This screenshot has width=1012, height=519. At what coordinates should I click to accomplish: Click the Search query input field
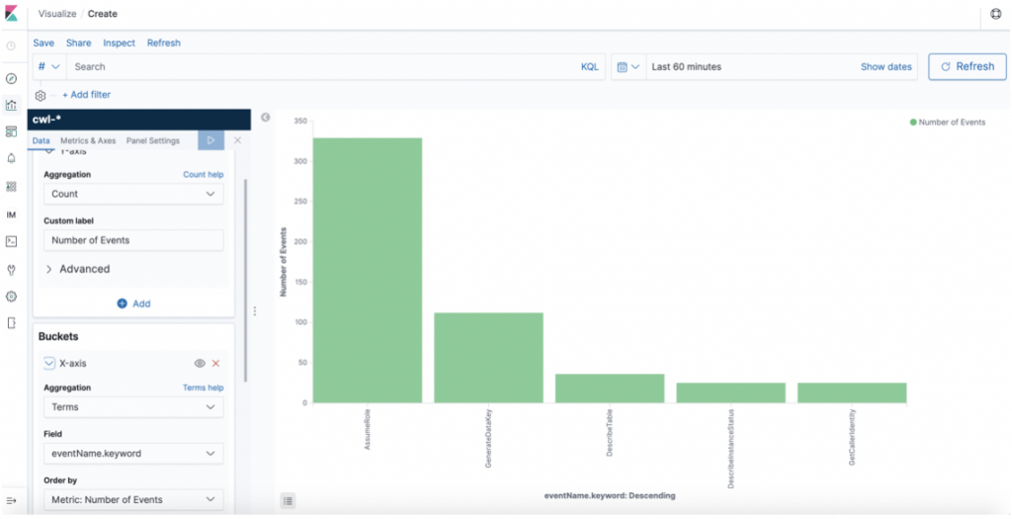[x=323, y=66]
